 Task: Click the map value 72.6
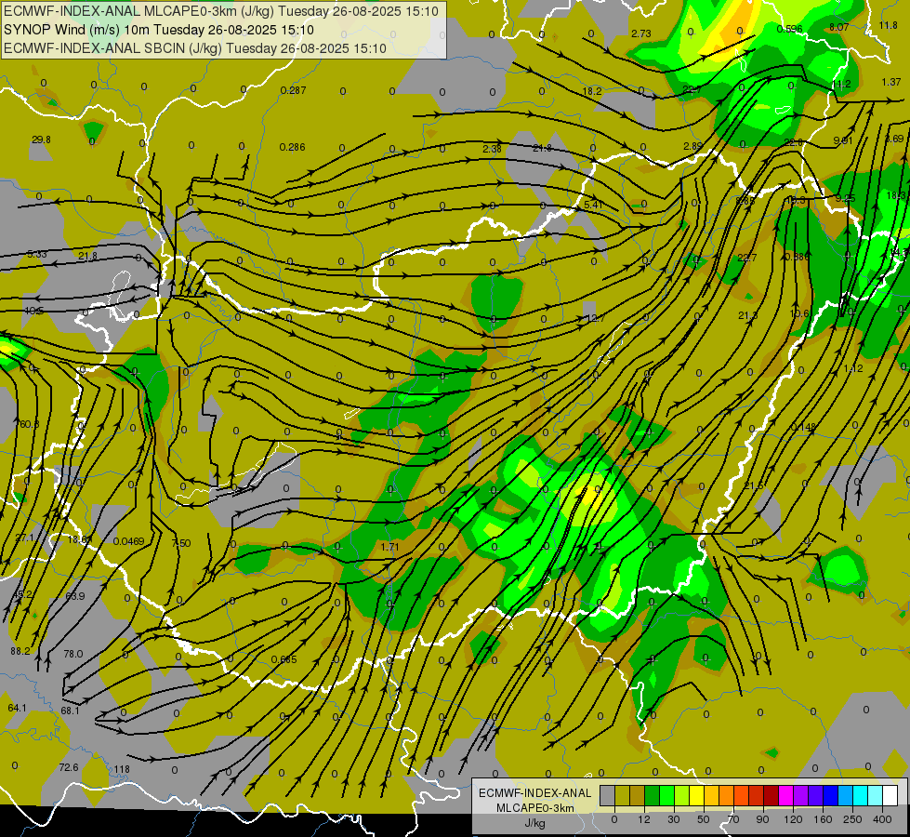(69, 768)
